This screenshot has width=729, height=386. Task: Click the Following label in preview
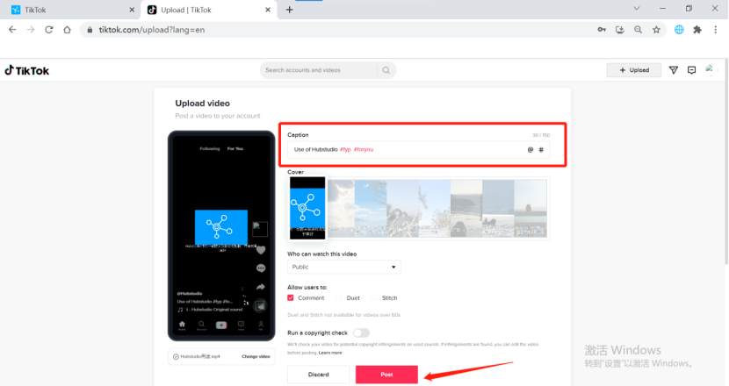(x=210, y=148)
